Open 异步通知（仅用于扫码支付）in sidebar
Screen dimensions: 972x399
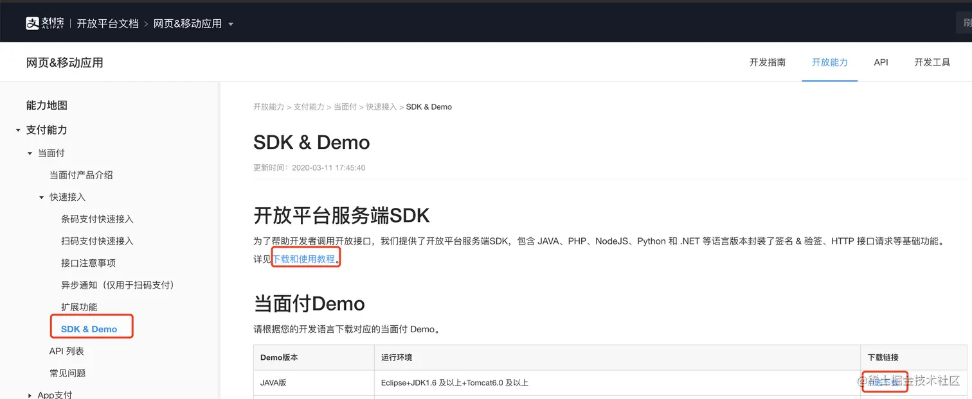click(x=118, y=285)
